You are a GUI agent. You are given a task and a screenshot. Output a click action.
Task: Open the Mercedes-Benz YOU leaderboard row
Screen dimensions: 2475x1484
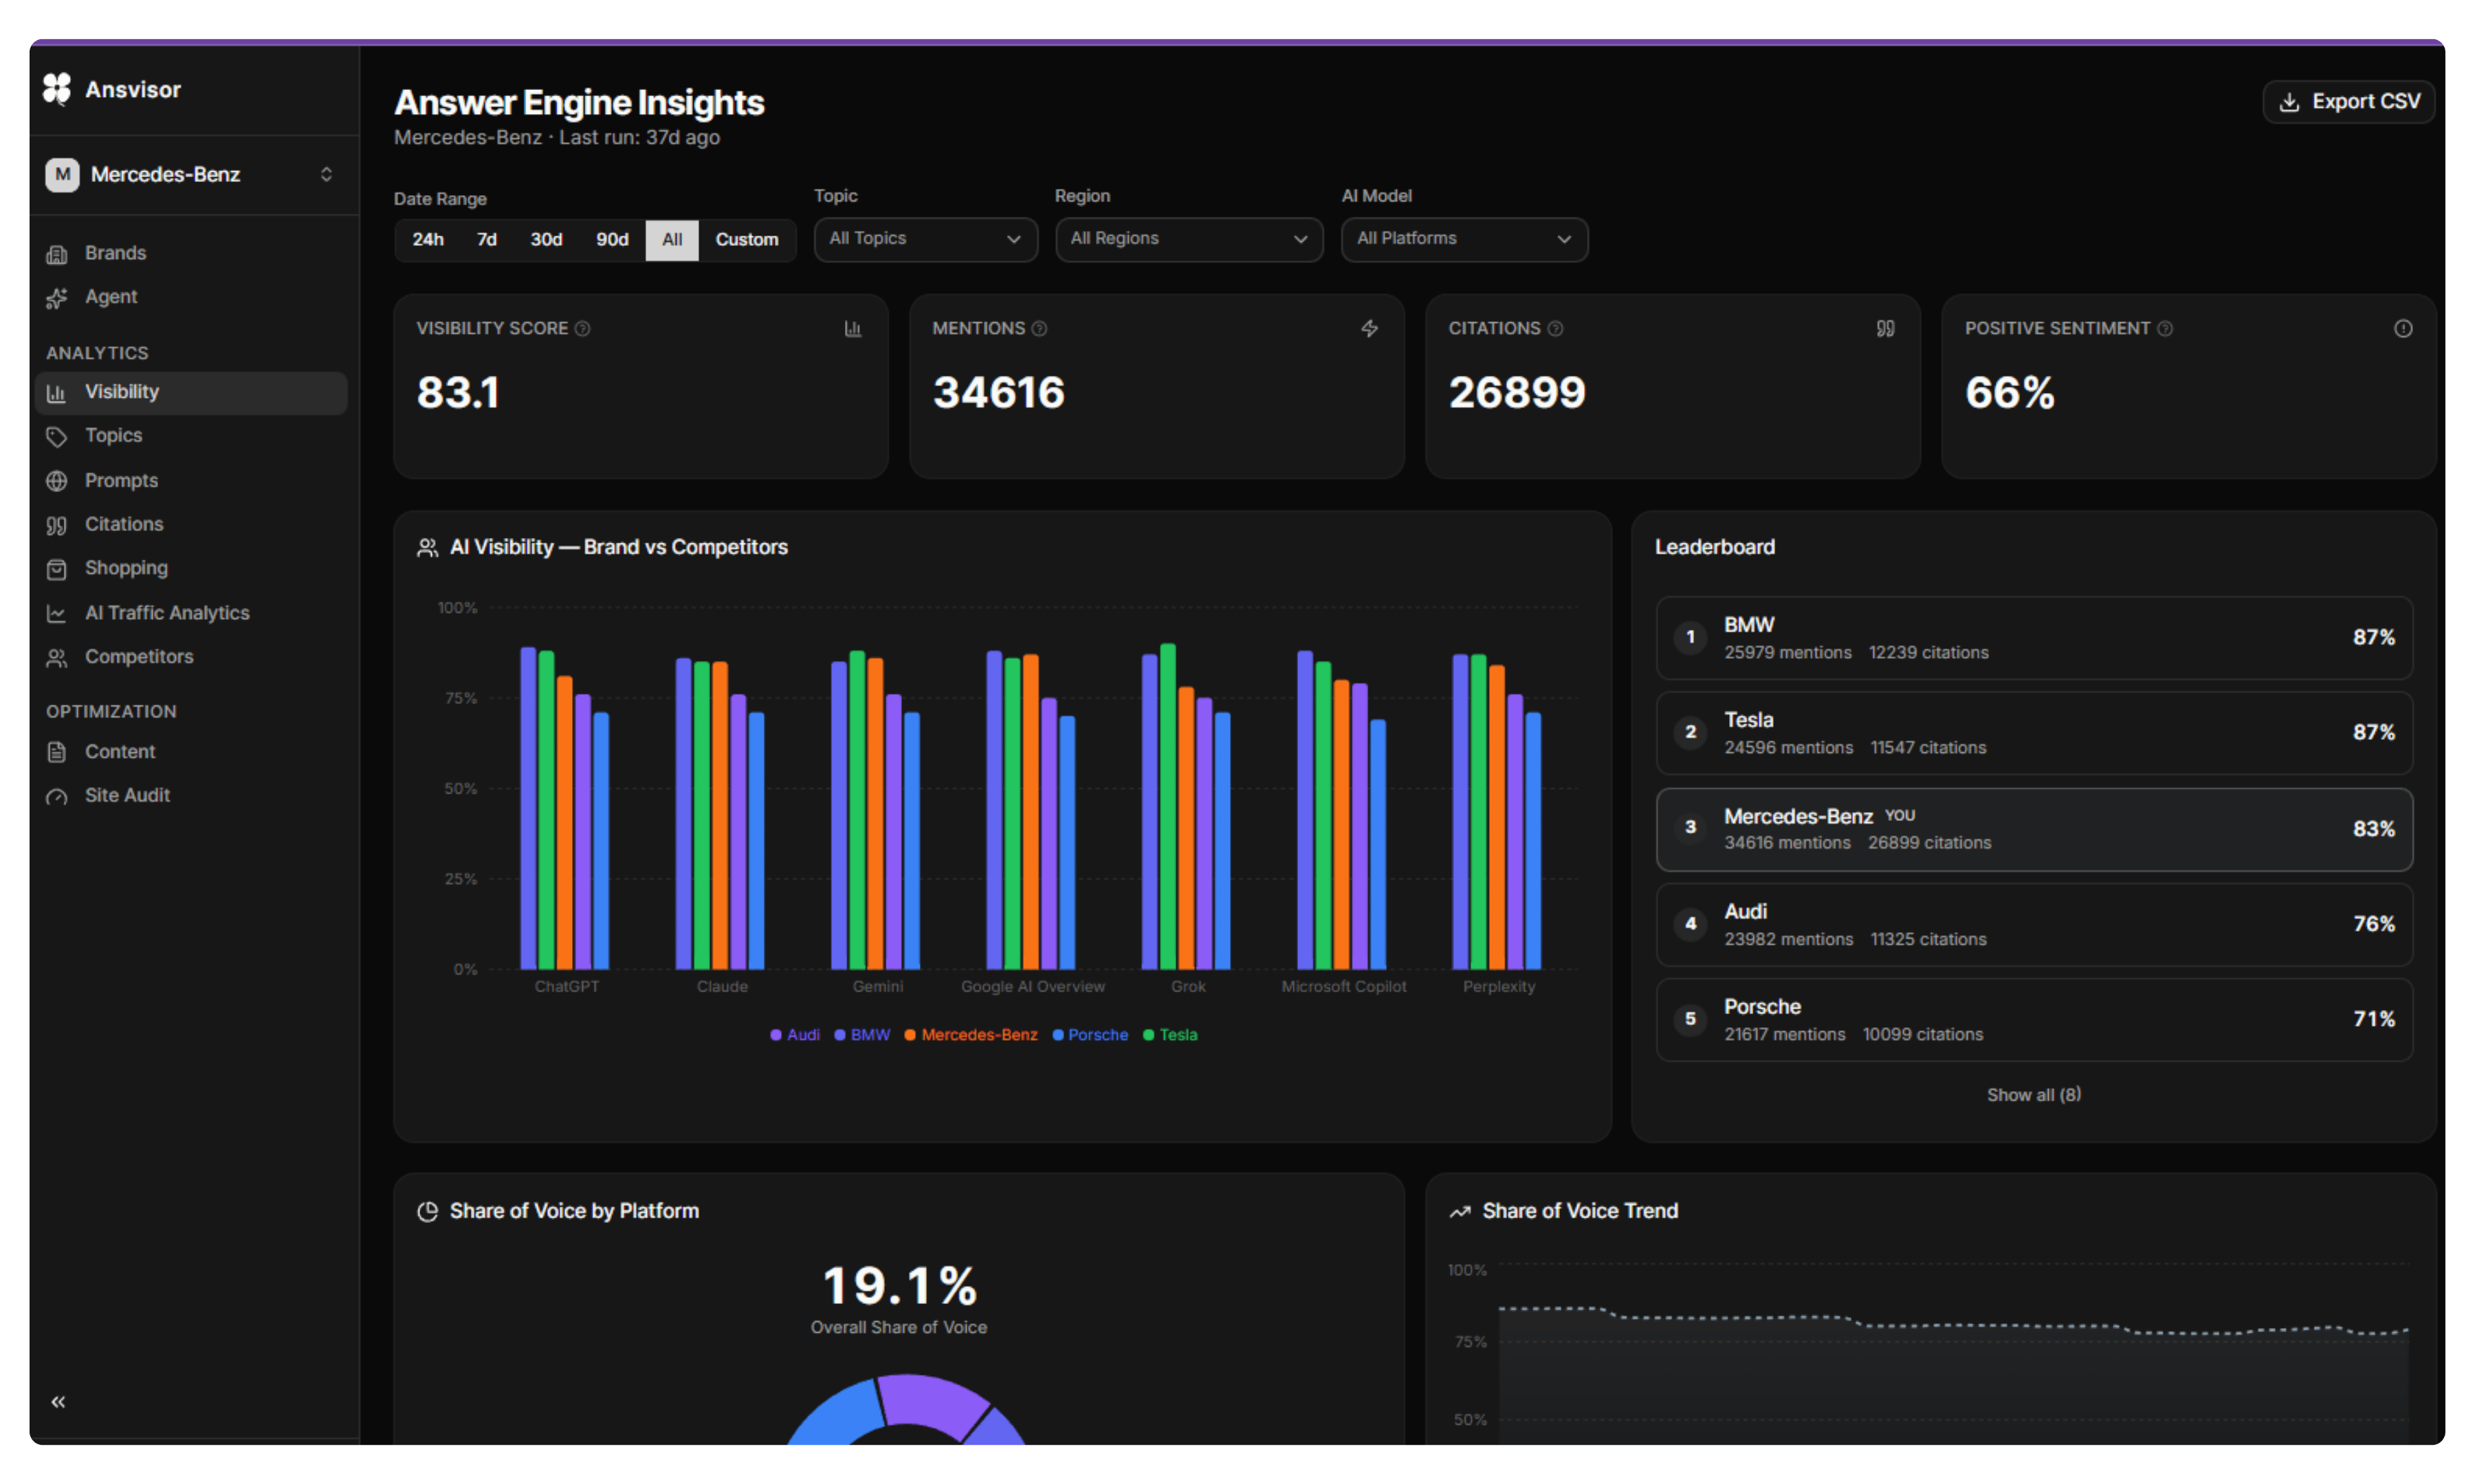coord(2034,829)
